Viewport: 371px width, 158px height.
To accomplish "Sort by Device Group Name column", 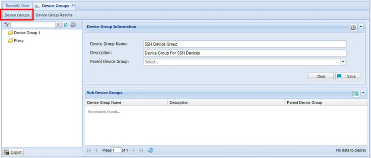I will [x=126, y=103].
